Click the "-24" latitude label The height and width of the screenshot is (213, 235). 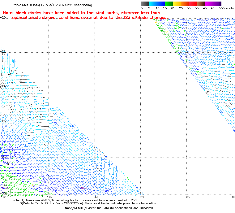pyautogui.click(x=3, y=86)
